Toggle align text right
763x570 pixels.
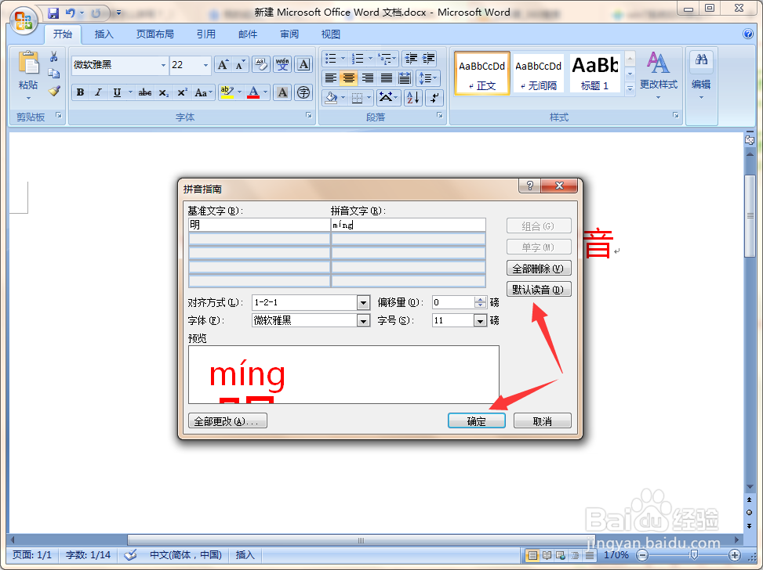click(368, 78)
